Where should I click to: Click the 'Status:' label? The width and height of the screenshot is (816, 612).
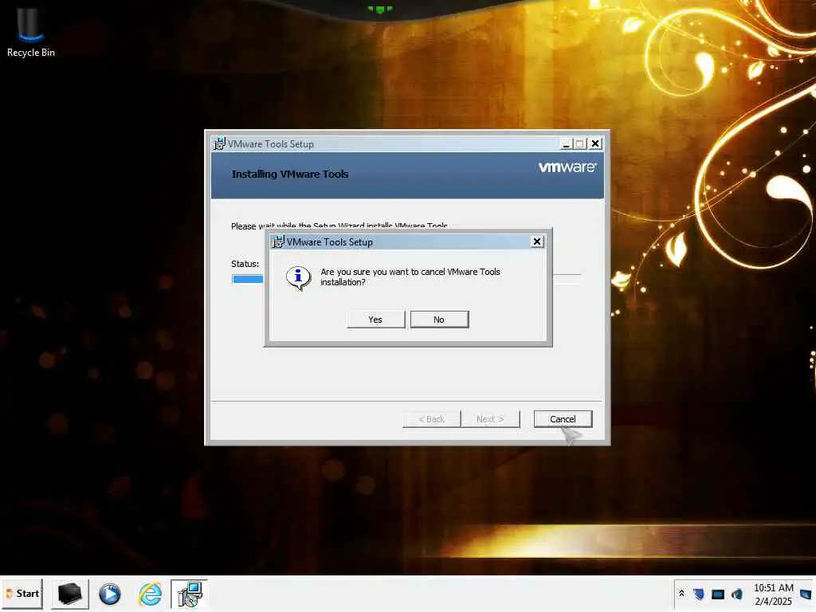pos(245,264)
